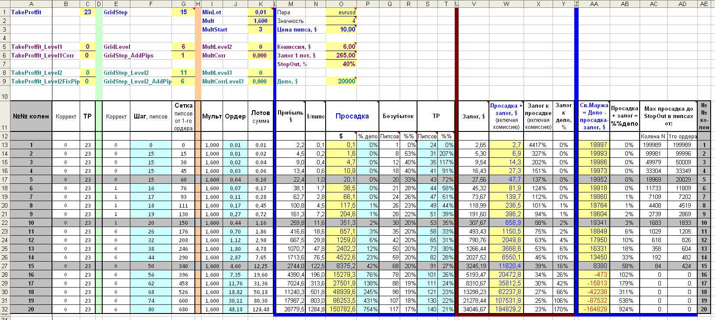Click the StopOut value 40%
Image resolution: width=715 pixels, height=320 pixels.
(x=341, y=64)
